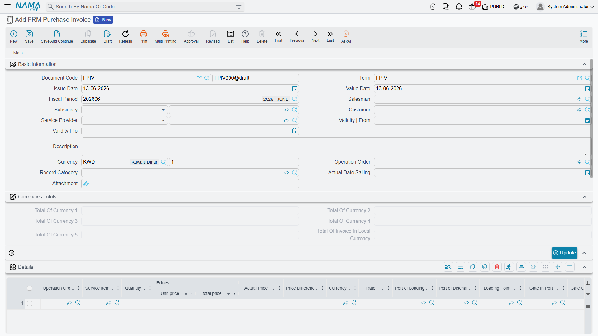The height and width of the screenshot is (336, 598).
Task: Open approvals thumbs-up with 14 badge
Action: pyautogui.click(x=472, y=7)
